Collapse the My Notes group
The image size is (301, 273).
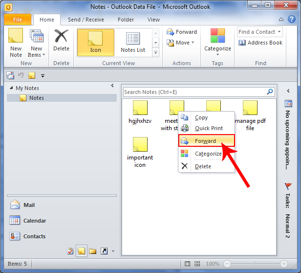[x=11, y=88]
